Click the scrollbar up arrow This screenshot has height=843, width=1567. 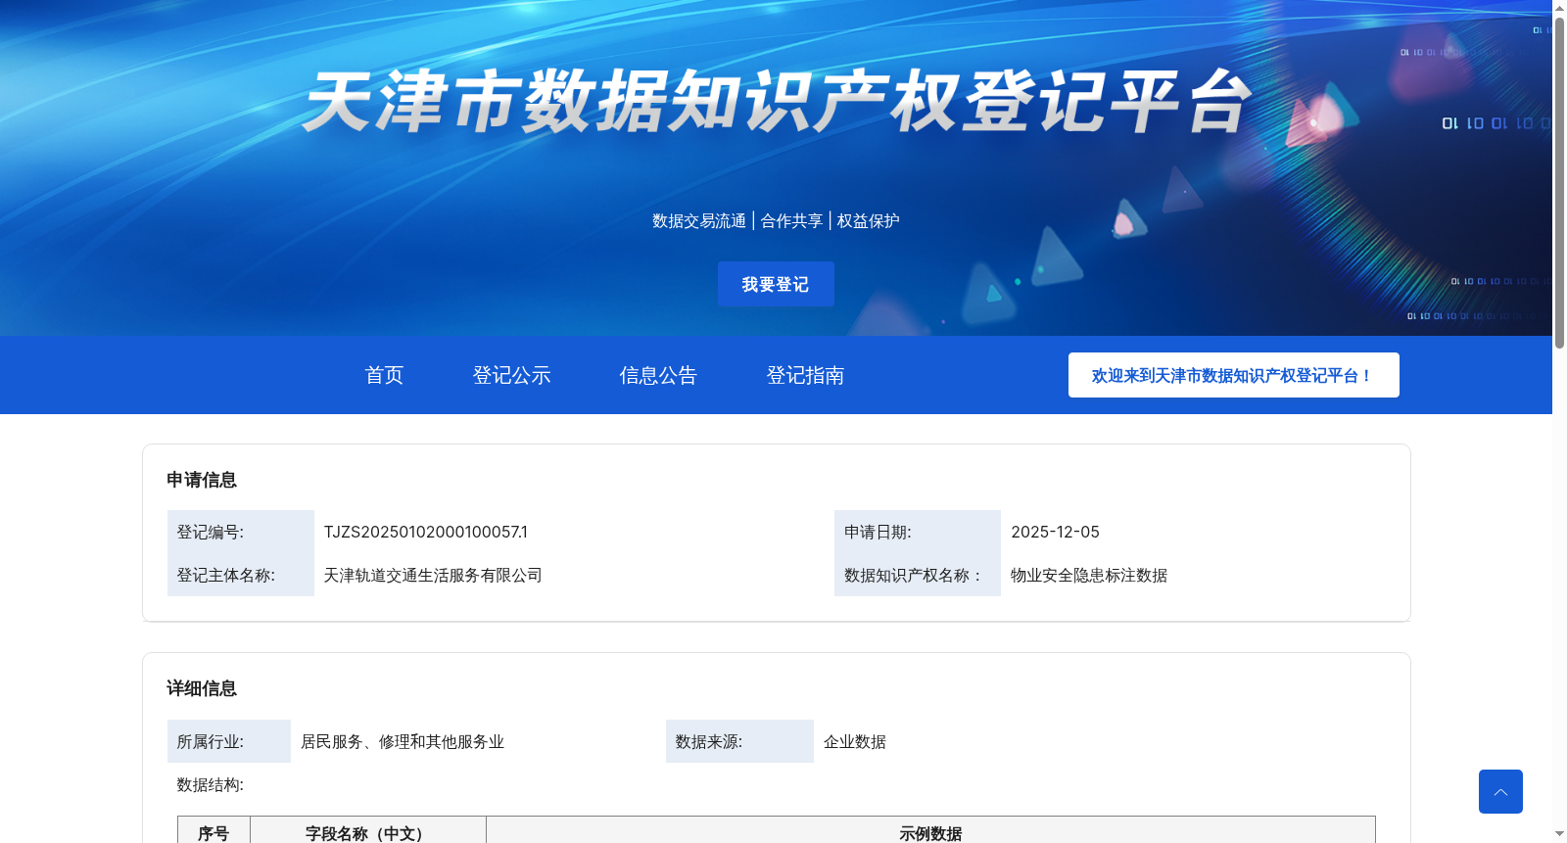tap(1559, 7)
